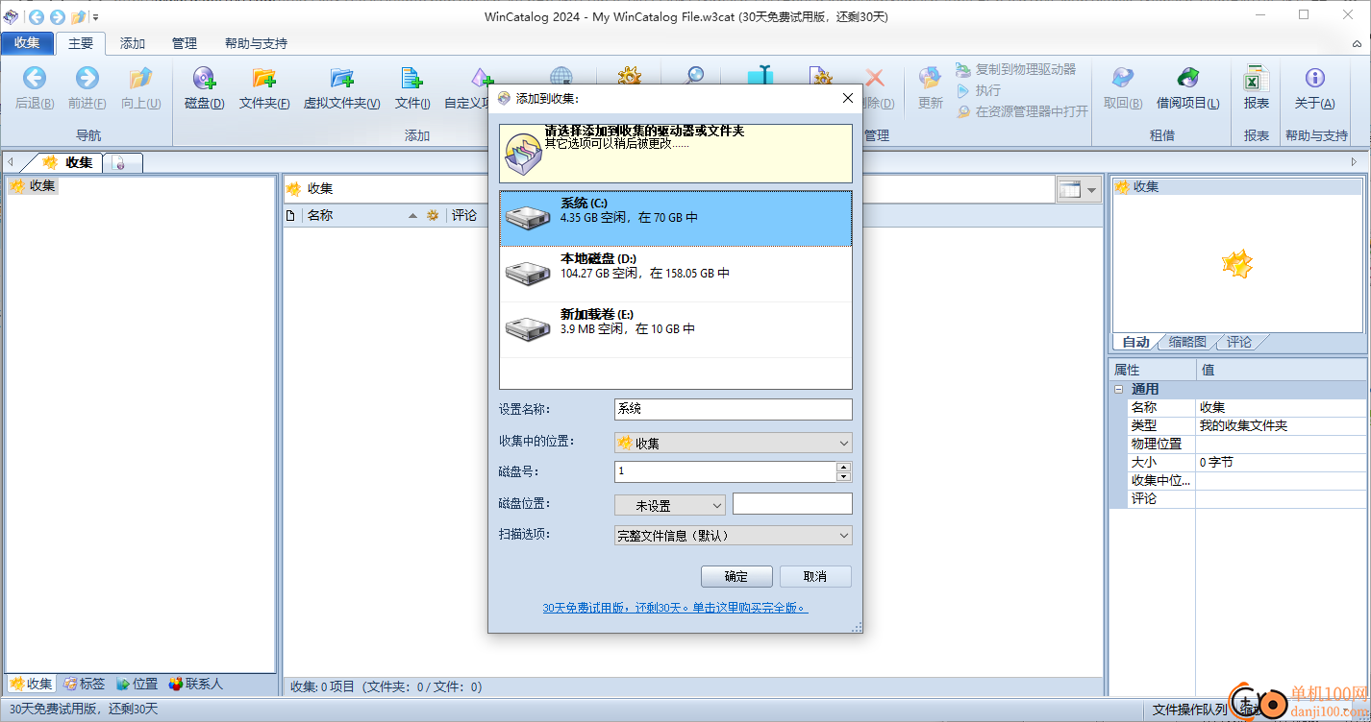Add a file with 文件(I) button
The width and height of the screenshot is (1371, 722).
[411, 89]
